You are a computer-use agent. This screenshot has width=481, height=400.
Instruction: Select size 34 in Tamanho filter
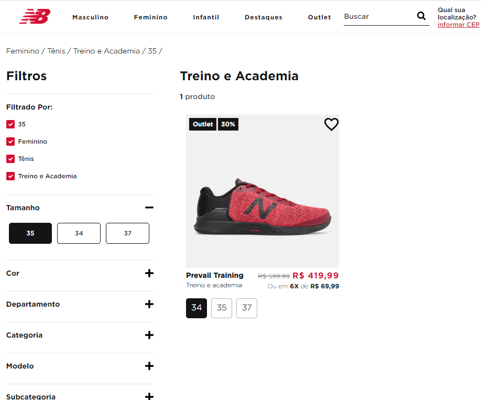[x=79, y=233]
